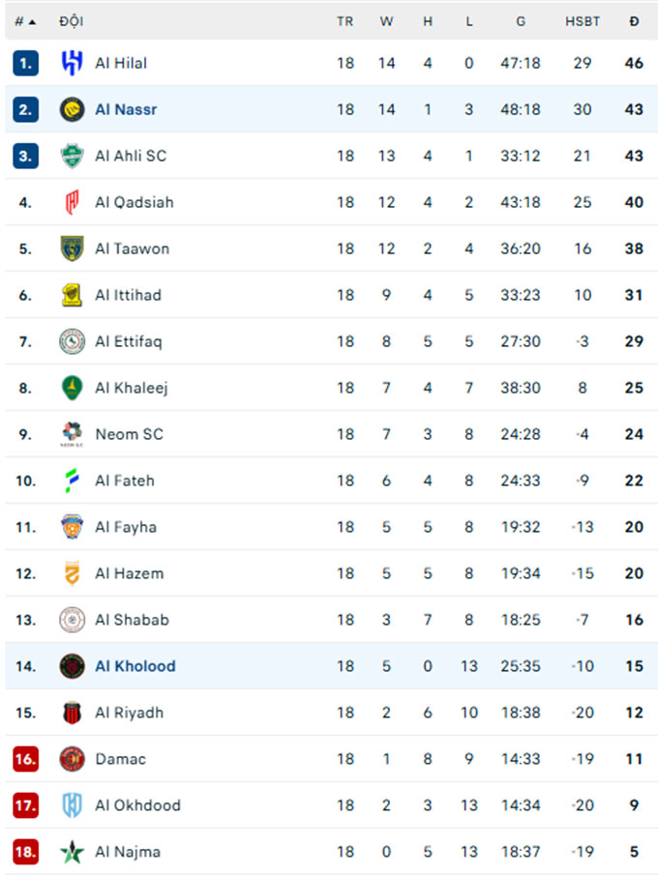Image resolution: width=658 pixels, height=875 pixels.
Task: Click the Al Nassr club crest
Action: pos(73,109)
